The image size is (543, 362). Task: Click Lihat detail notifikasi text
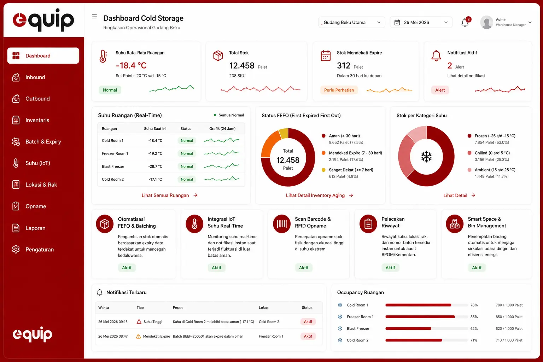466,76
